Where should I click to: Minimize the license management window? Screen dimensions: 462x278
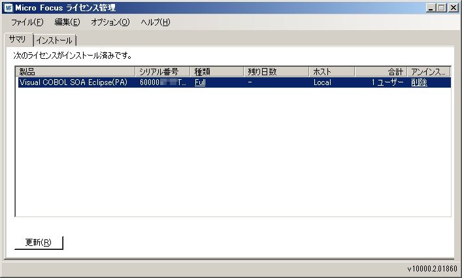431,8
